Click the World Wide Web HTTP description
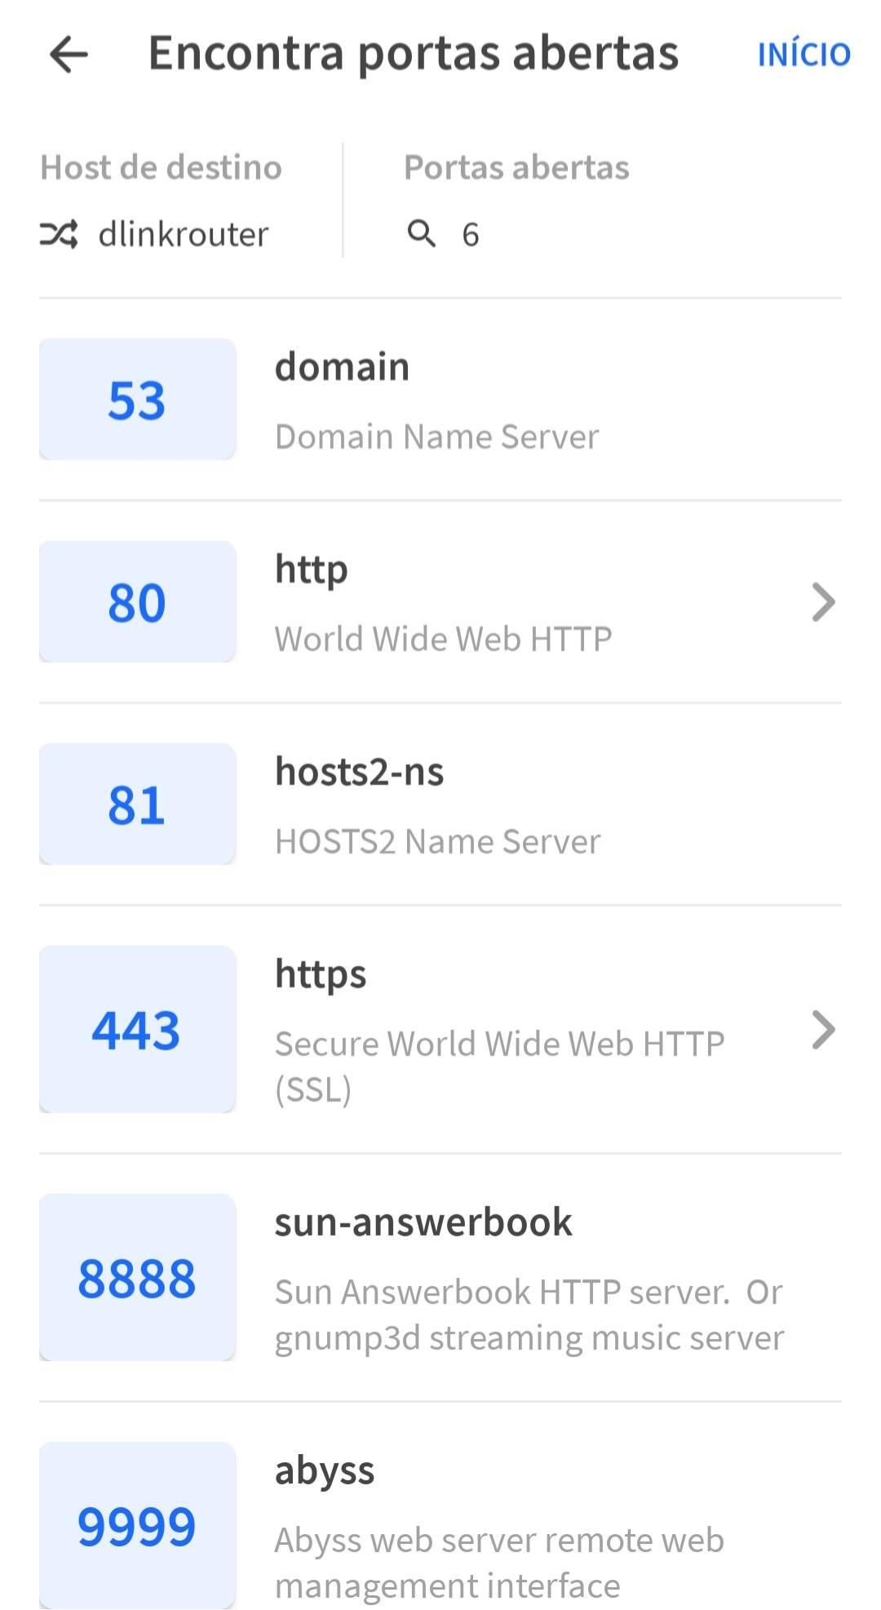The height and width of the screenshot is (1610, 881). 443,639
